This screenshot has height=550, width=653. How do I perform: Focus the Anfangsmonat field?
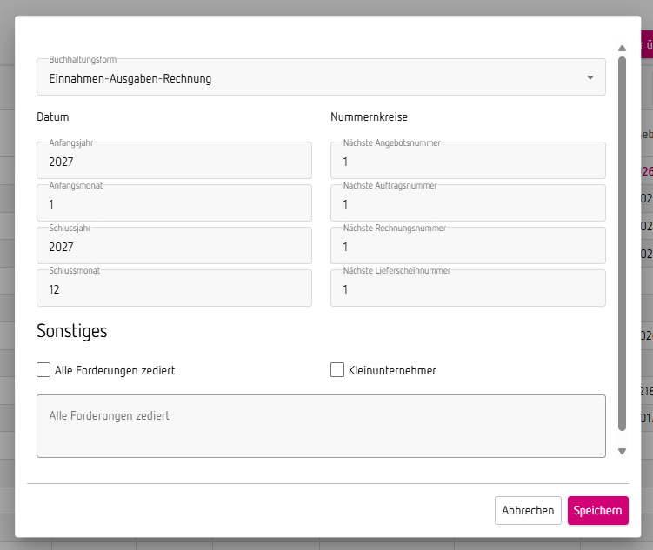(x=174, y=204)
